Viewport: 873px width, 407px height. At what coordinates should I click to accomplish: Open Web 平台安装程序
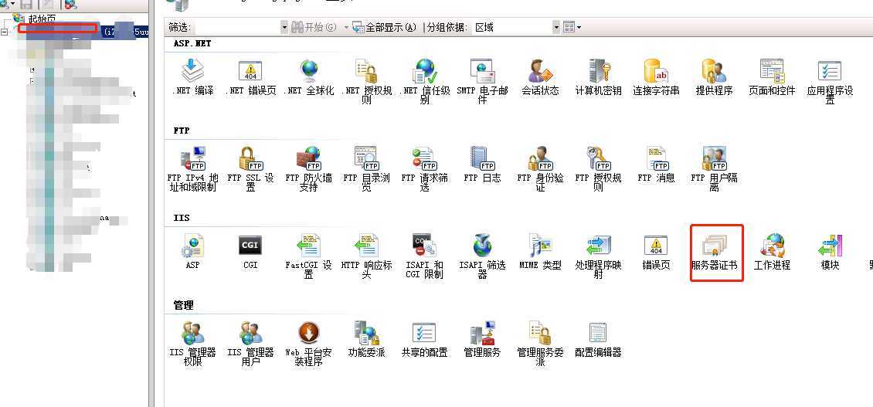(308, 344)
